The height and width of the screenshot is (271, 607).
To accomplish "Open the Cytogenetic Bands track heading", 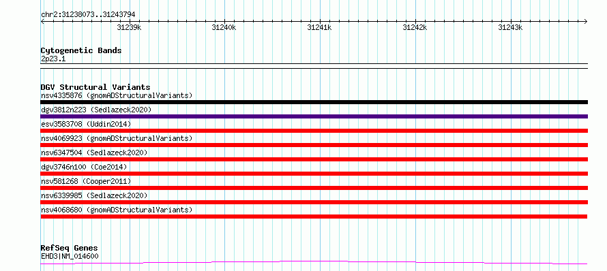I will point(81,50).
